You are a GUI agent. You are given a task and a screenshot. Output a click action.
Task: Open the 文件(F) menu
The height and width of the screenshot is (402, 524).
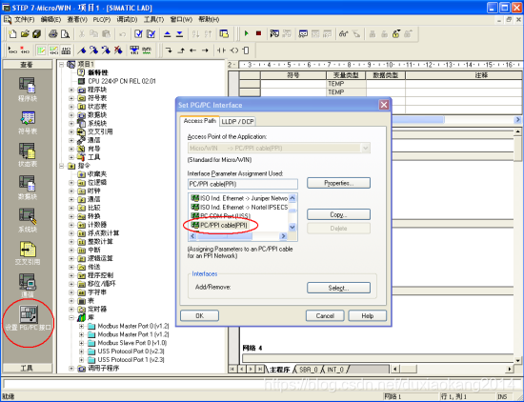click(x=24, y=19)
